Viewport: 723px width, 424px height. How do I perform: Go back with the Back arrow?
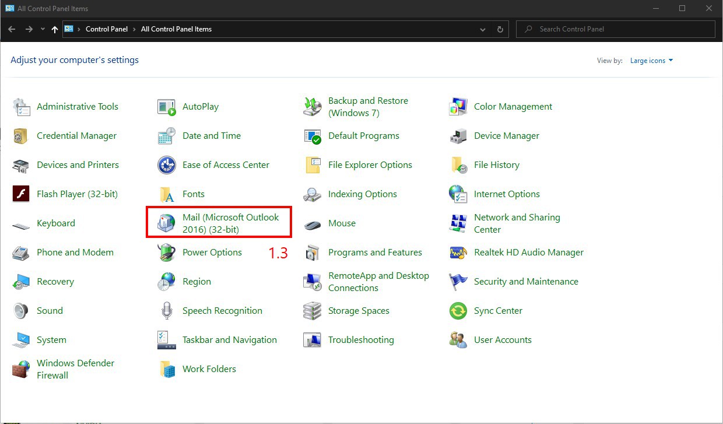tap(12, 29)
